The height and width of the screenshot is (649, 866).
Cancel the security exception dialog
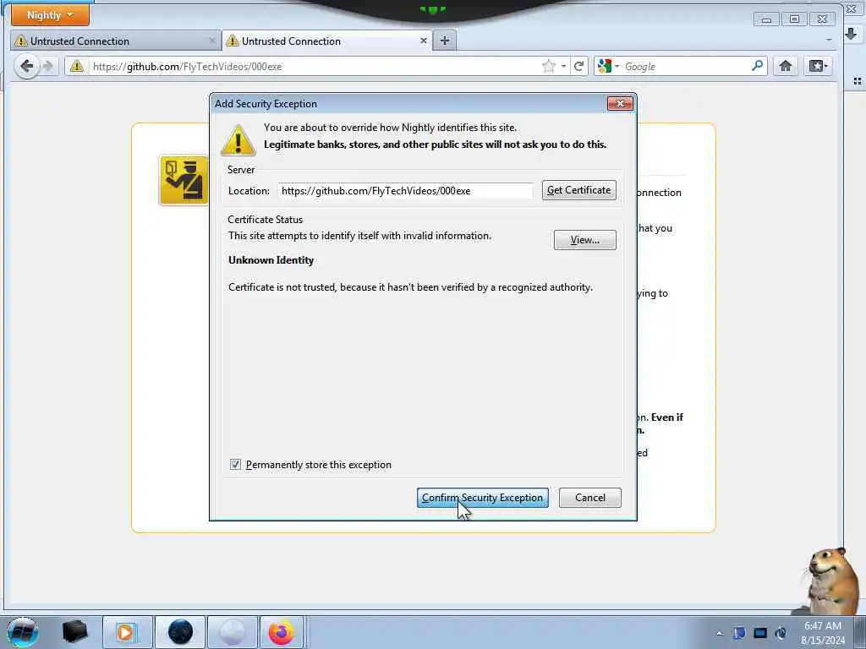589,497
